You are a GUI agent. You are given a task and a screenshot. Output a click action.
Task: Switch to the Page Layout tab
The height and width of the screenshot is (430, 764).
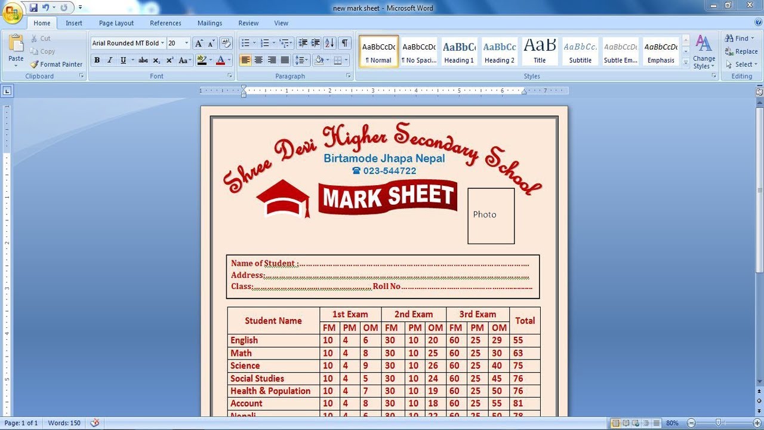pyautogui.click(x=116, y=23)
